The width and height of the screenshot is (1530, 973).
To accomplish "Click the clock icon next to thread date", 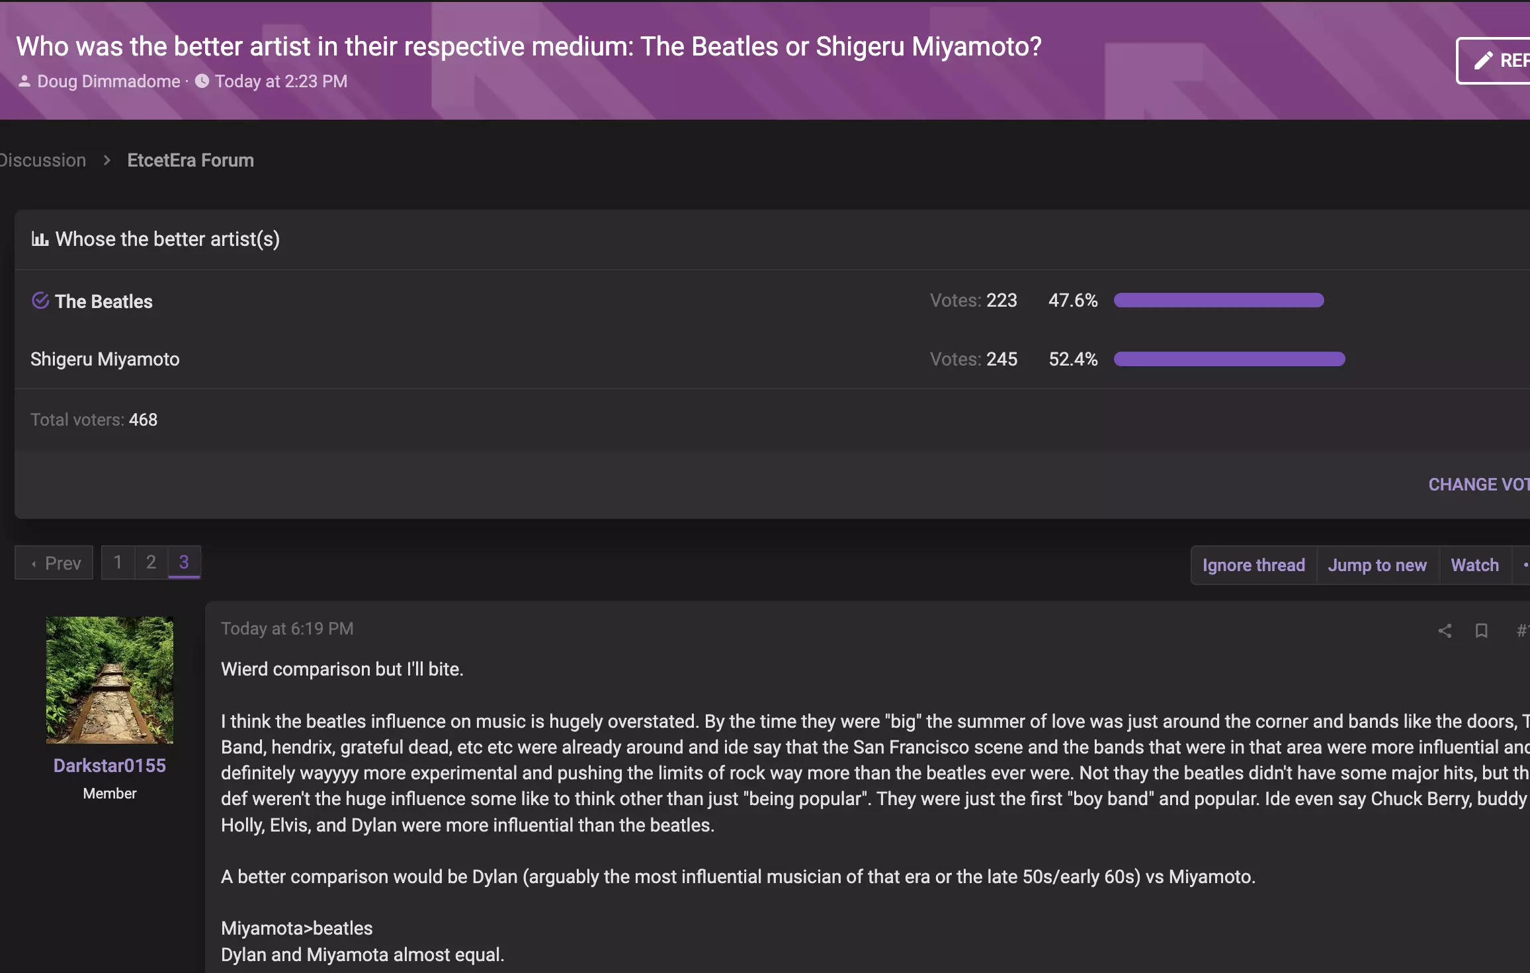I will (202, 81).
